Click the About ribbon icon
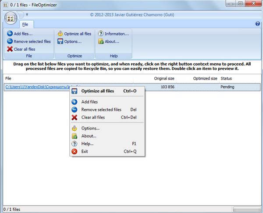The width and height of the screenshot is (263, 213). click(101, 41)
